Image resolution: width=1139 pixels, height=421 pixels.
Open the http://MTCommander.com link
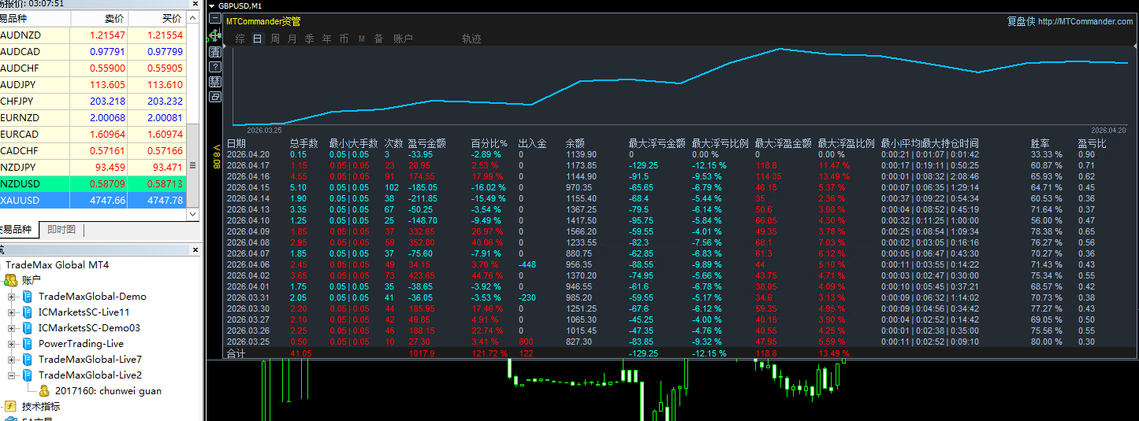(1085, 22)
